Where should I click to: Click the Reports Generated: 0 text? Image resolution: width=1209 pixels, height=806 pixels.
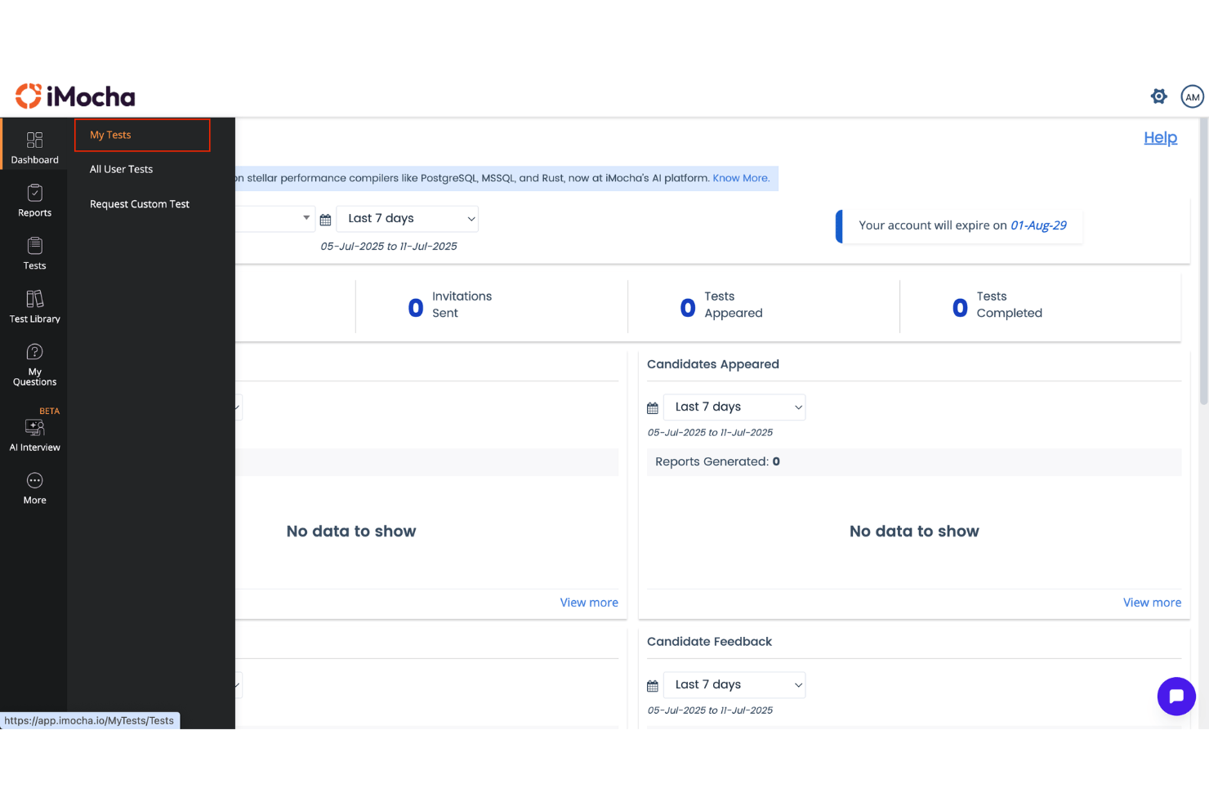[717, 461]
